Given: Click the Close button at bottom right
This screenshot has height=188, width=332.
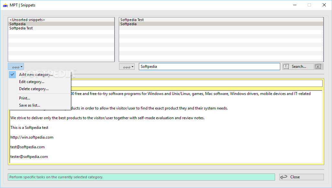Looking at the screenshot, I should tap(301, 177).
